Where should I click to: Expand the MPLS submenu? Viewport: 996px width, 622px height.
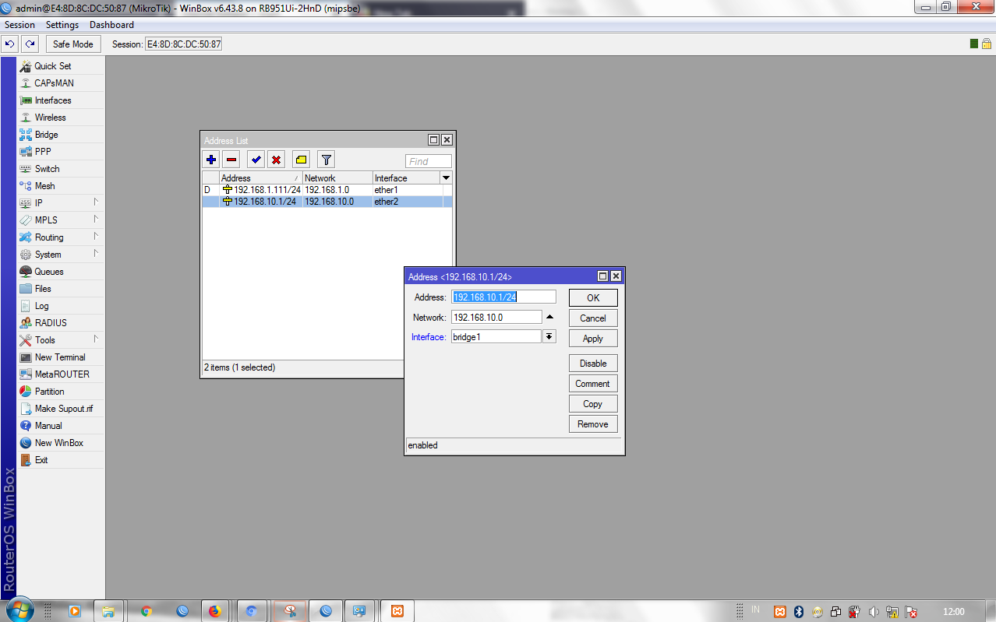point(61,220)
